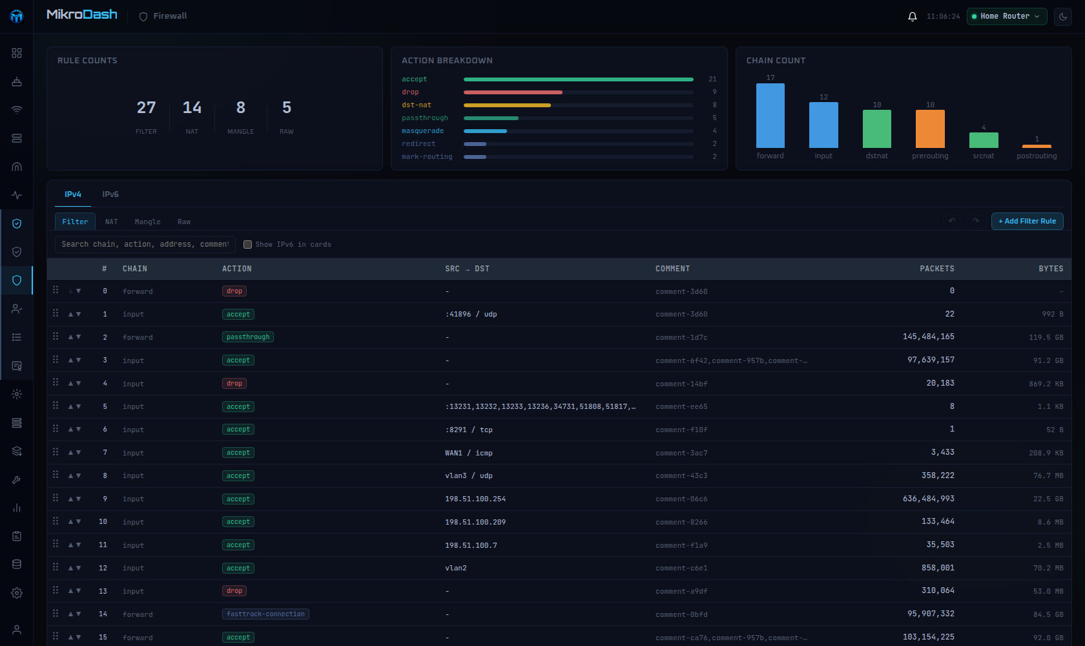Click packet count 145,484,165

pyautogui.click(x=928, y=337)
